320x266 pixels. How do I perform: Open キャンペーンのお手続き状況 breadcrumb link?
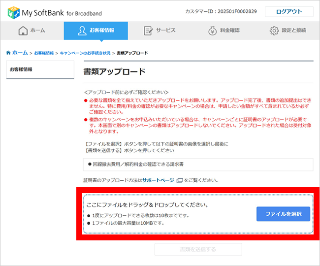85,53
